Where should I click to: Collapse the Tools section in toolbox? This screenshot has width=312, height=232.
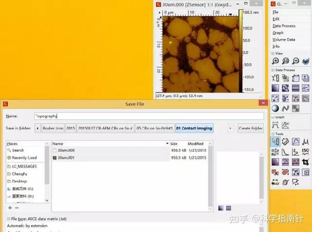273,134
